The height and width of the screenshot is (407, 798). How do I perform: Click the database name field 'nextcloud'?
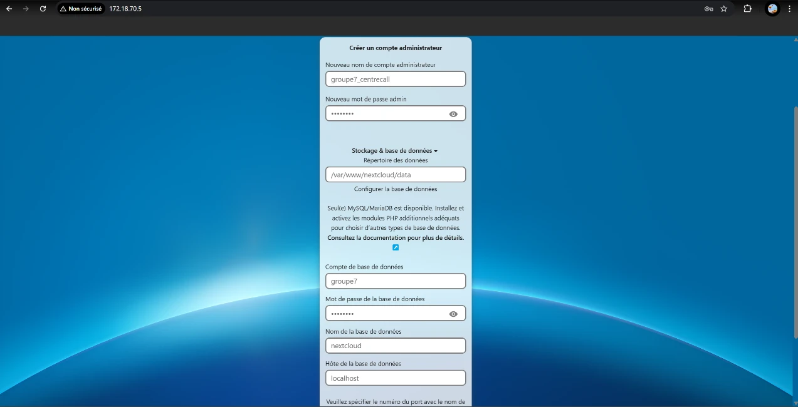coord(396,346)
